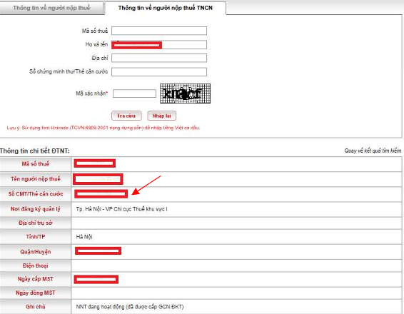Click the 'Mã xác nhận' captcha input
Image resolution: width=404 pixels, height=314 pixels.
134,93
